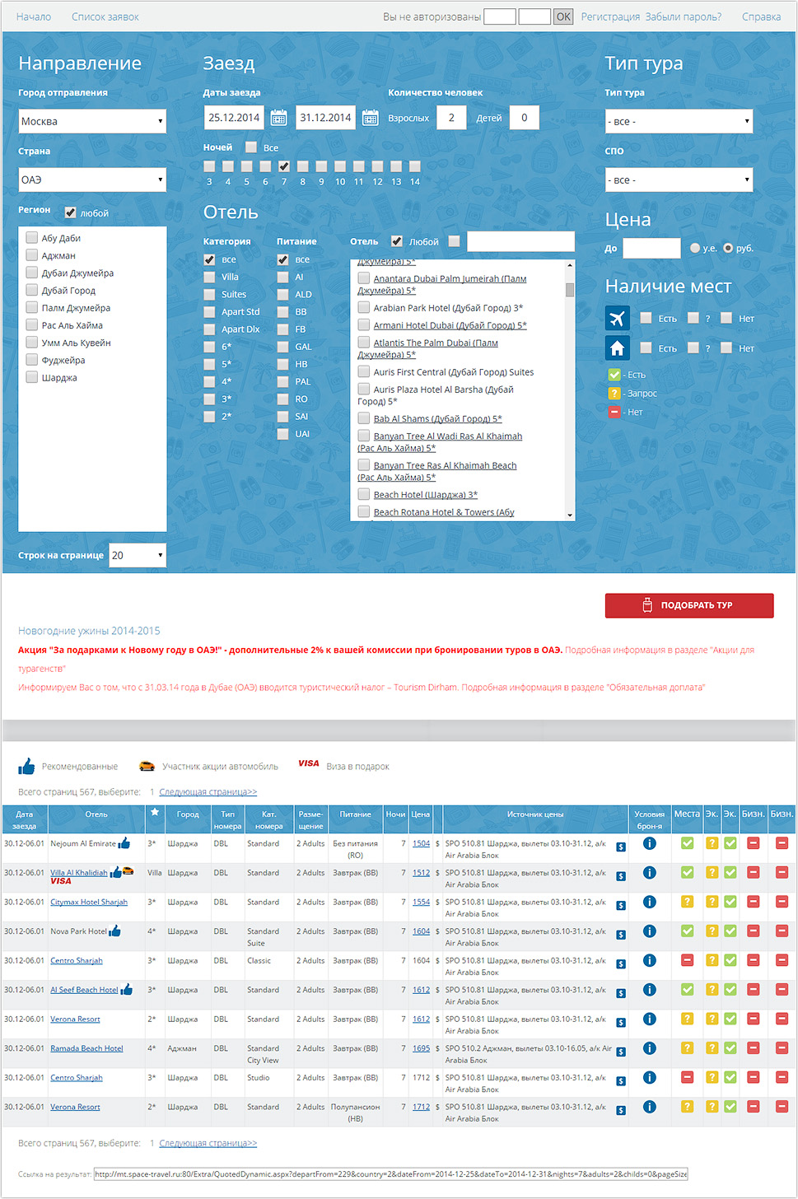Click the airplane flight availability icon
This screenshot has width=798, height=1199.
pyautogui.click(x=617, y=318)
